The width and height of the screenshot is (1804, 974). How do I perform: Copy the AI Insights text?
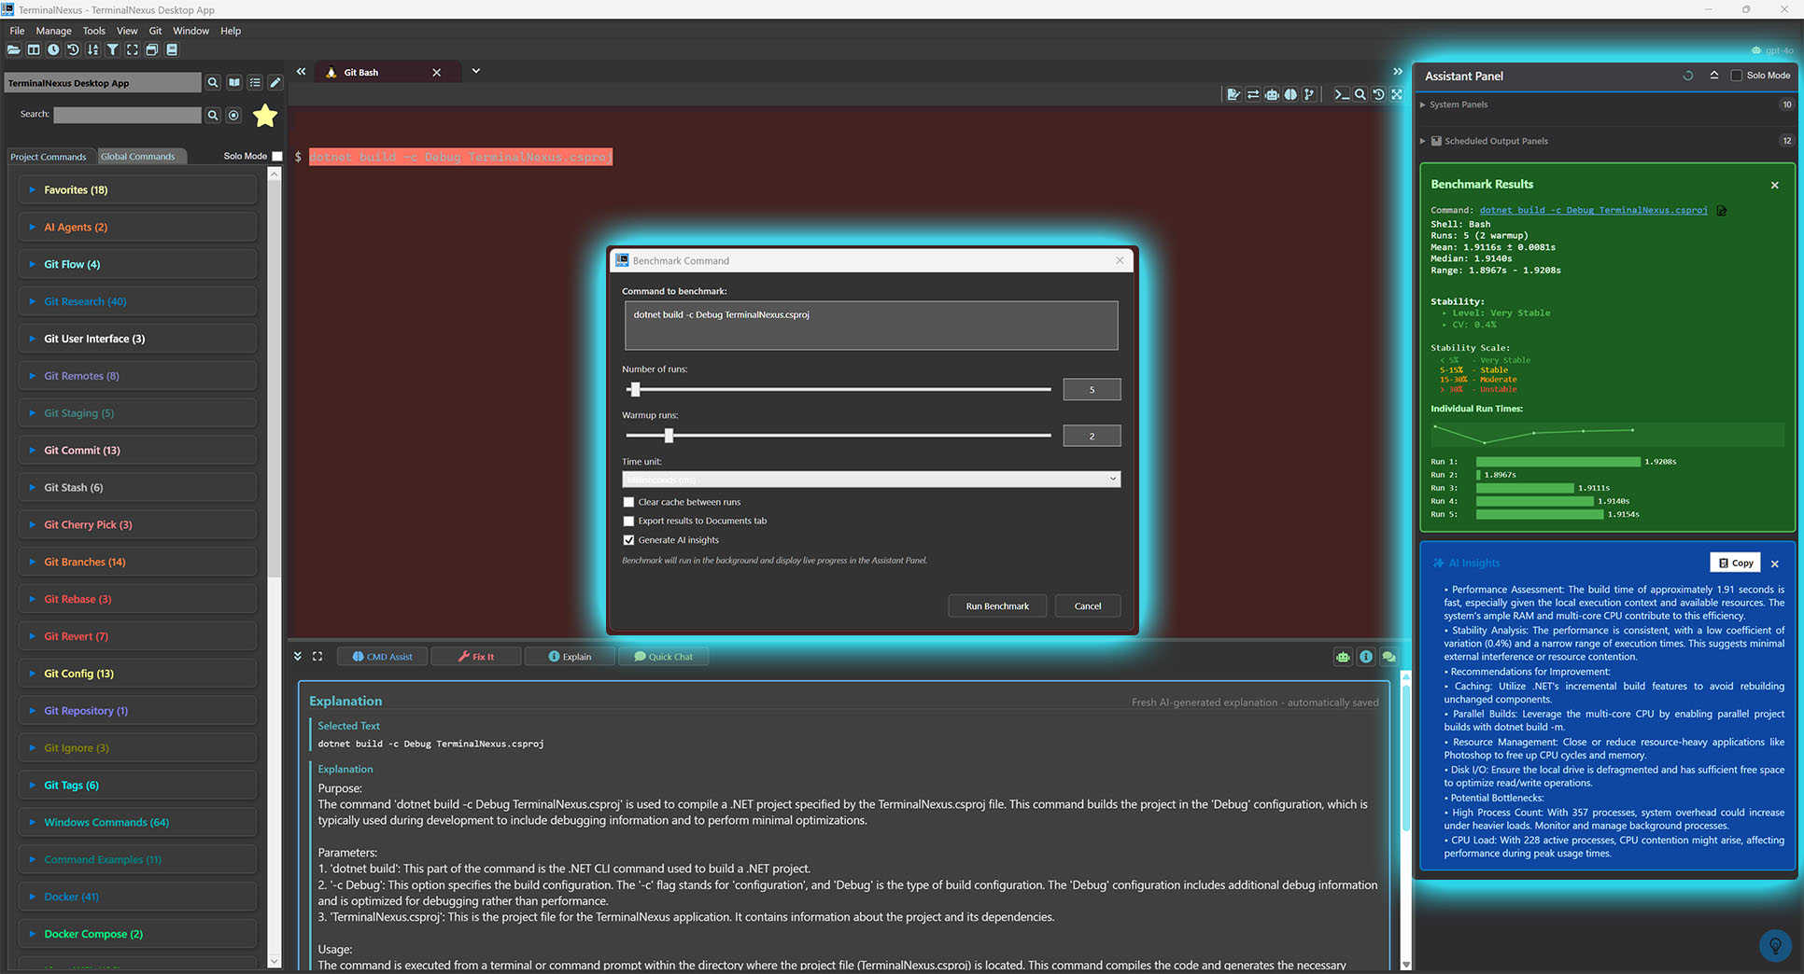pyautogui.click(x=1735, y=563)
